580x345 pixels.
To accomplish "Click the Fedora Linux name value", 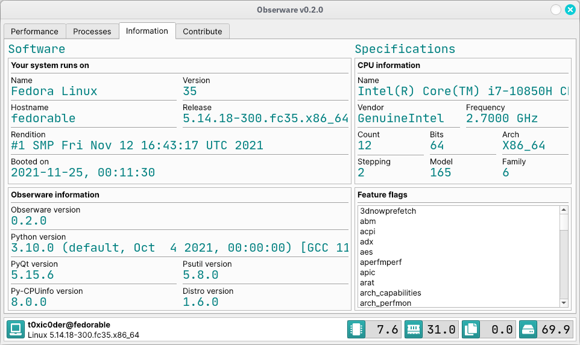I will tap(54, 92).
